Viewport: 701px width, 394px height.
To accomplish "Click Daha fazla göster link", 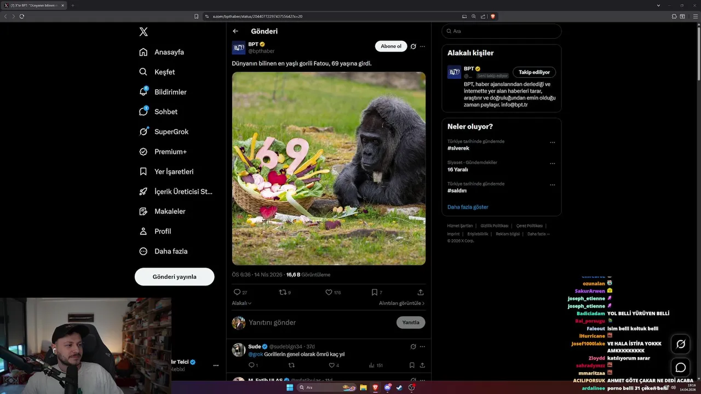I will [x=468, y=207].
